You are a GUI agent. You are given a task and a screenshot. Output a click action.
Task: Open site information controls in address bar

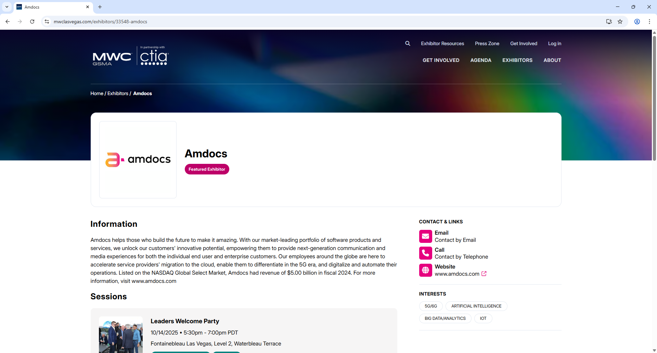click(x=47, y=21)
